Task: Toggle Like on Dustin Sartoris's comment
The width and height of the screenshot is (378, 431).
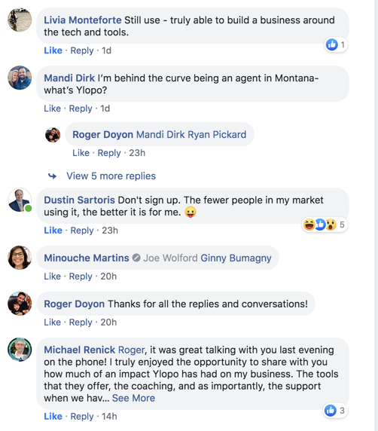Action: click(x=53, y=231)
